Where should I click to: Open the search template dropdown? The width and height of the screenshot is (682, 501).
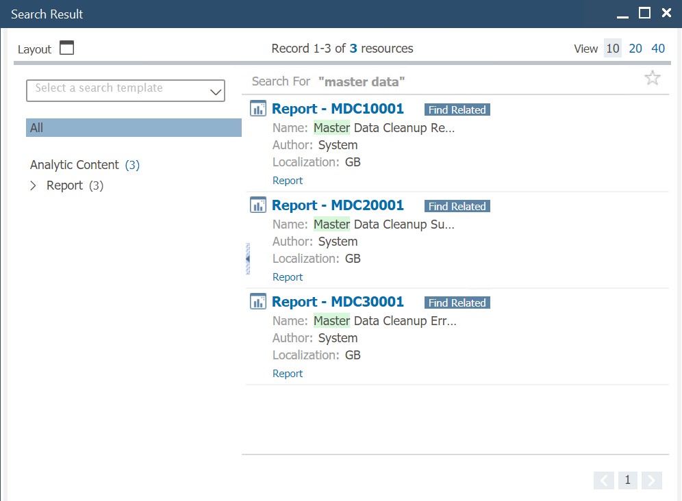pyautogui.click(x=216, y=90)
